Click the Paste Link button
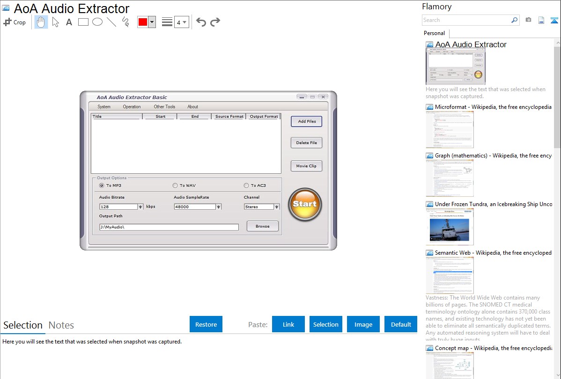 (288, 324)
